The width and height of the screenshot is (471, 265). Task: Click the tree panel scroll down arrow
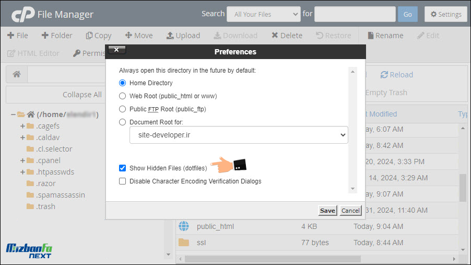(168, 255)
